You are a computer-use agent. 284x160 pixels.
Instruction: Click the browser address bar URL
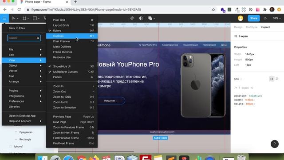click(86, 10)
